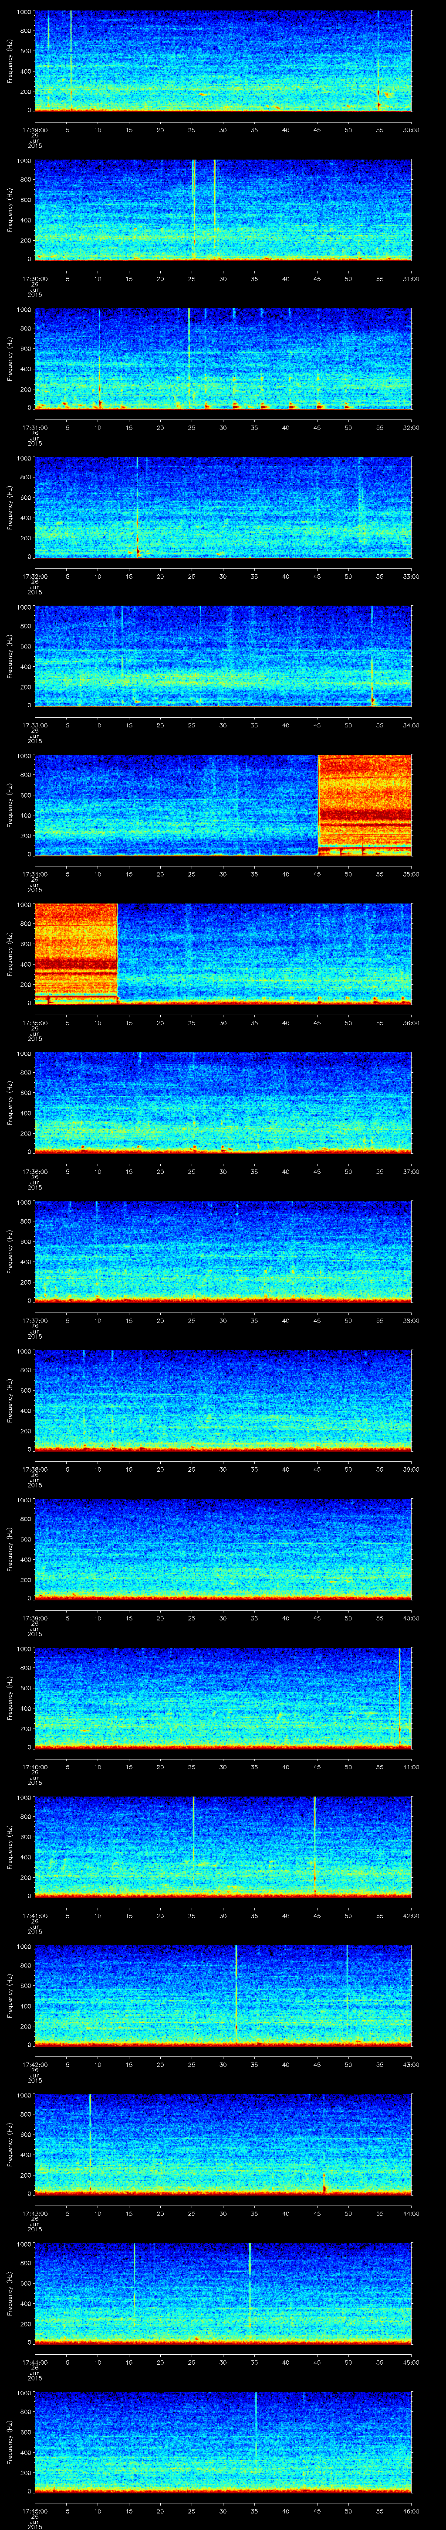Viewport: 446px width, 2530px height.
Task: Select the spectrogram panel starting at 17:43:00
Action: tap(223, 2145)
